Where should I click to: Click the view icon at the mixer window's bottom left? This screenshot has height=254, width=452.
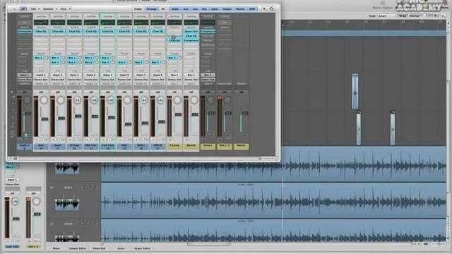point(16,158)
